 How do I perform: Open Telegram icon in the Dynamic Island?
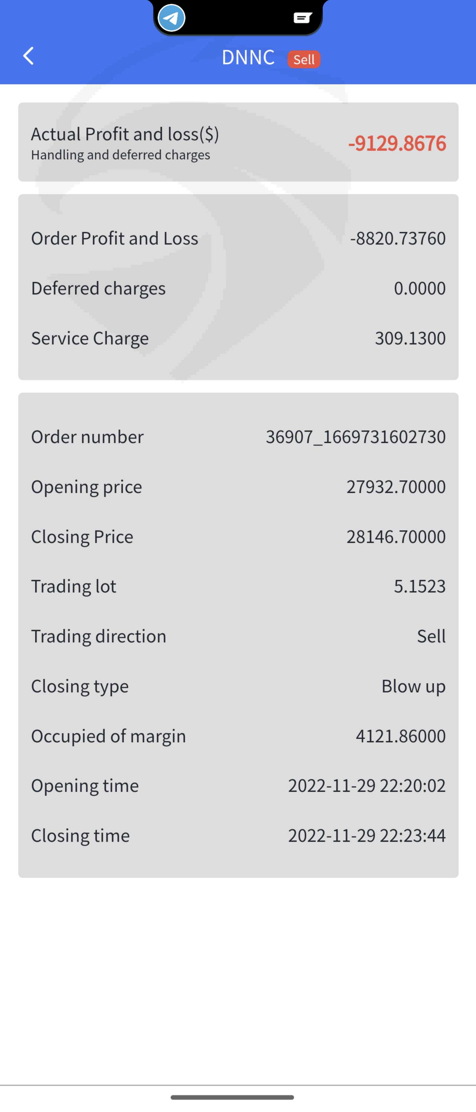(x=171, y=18)
